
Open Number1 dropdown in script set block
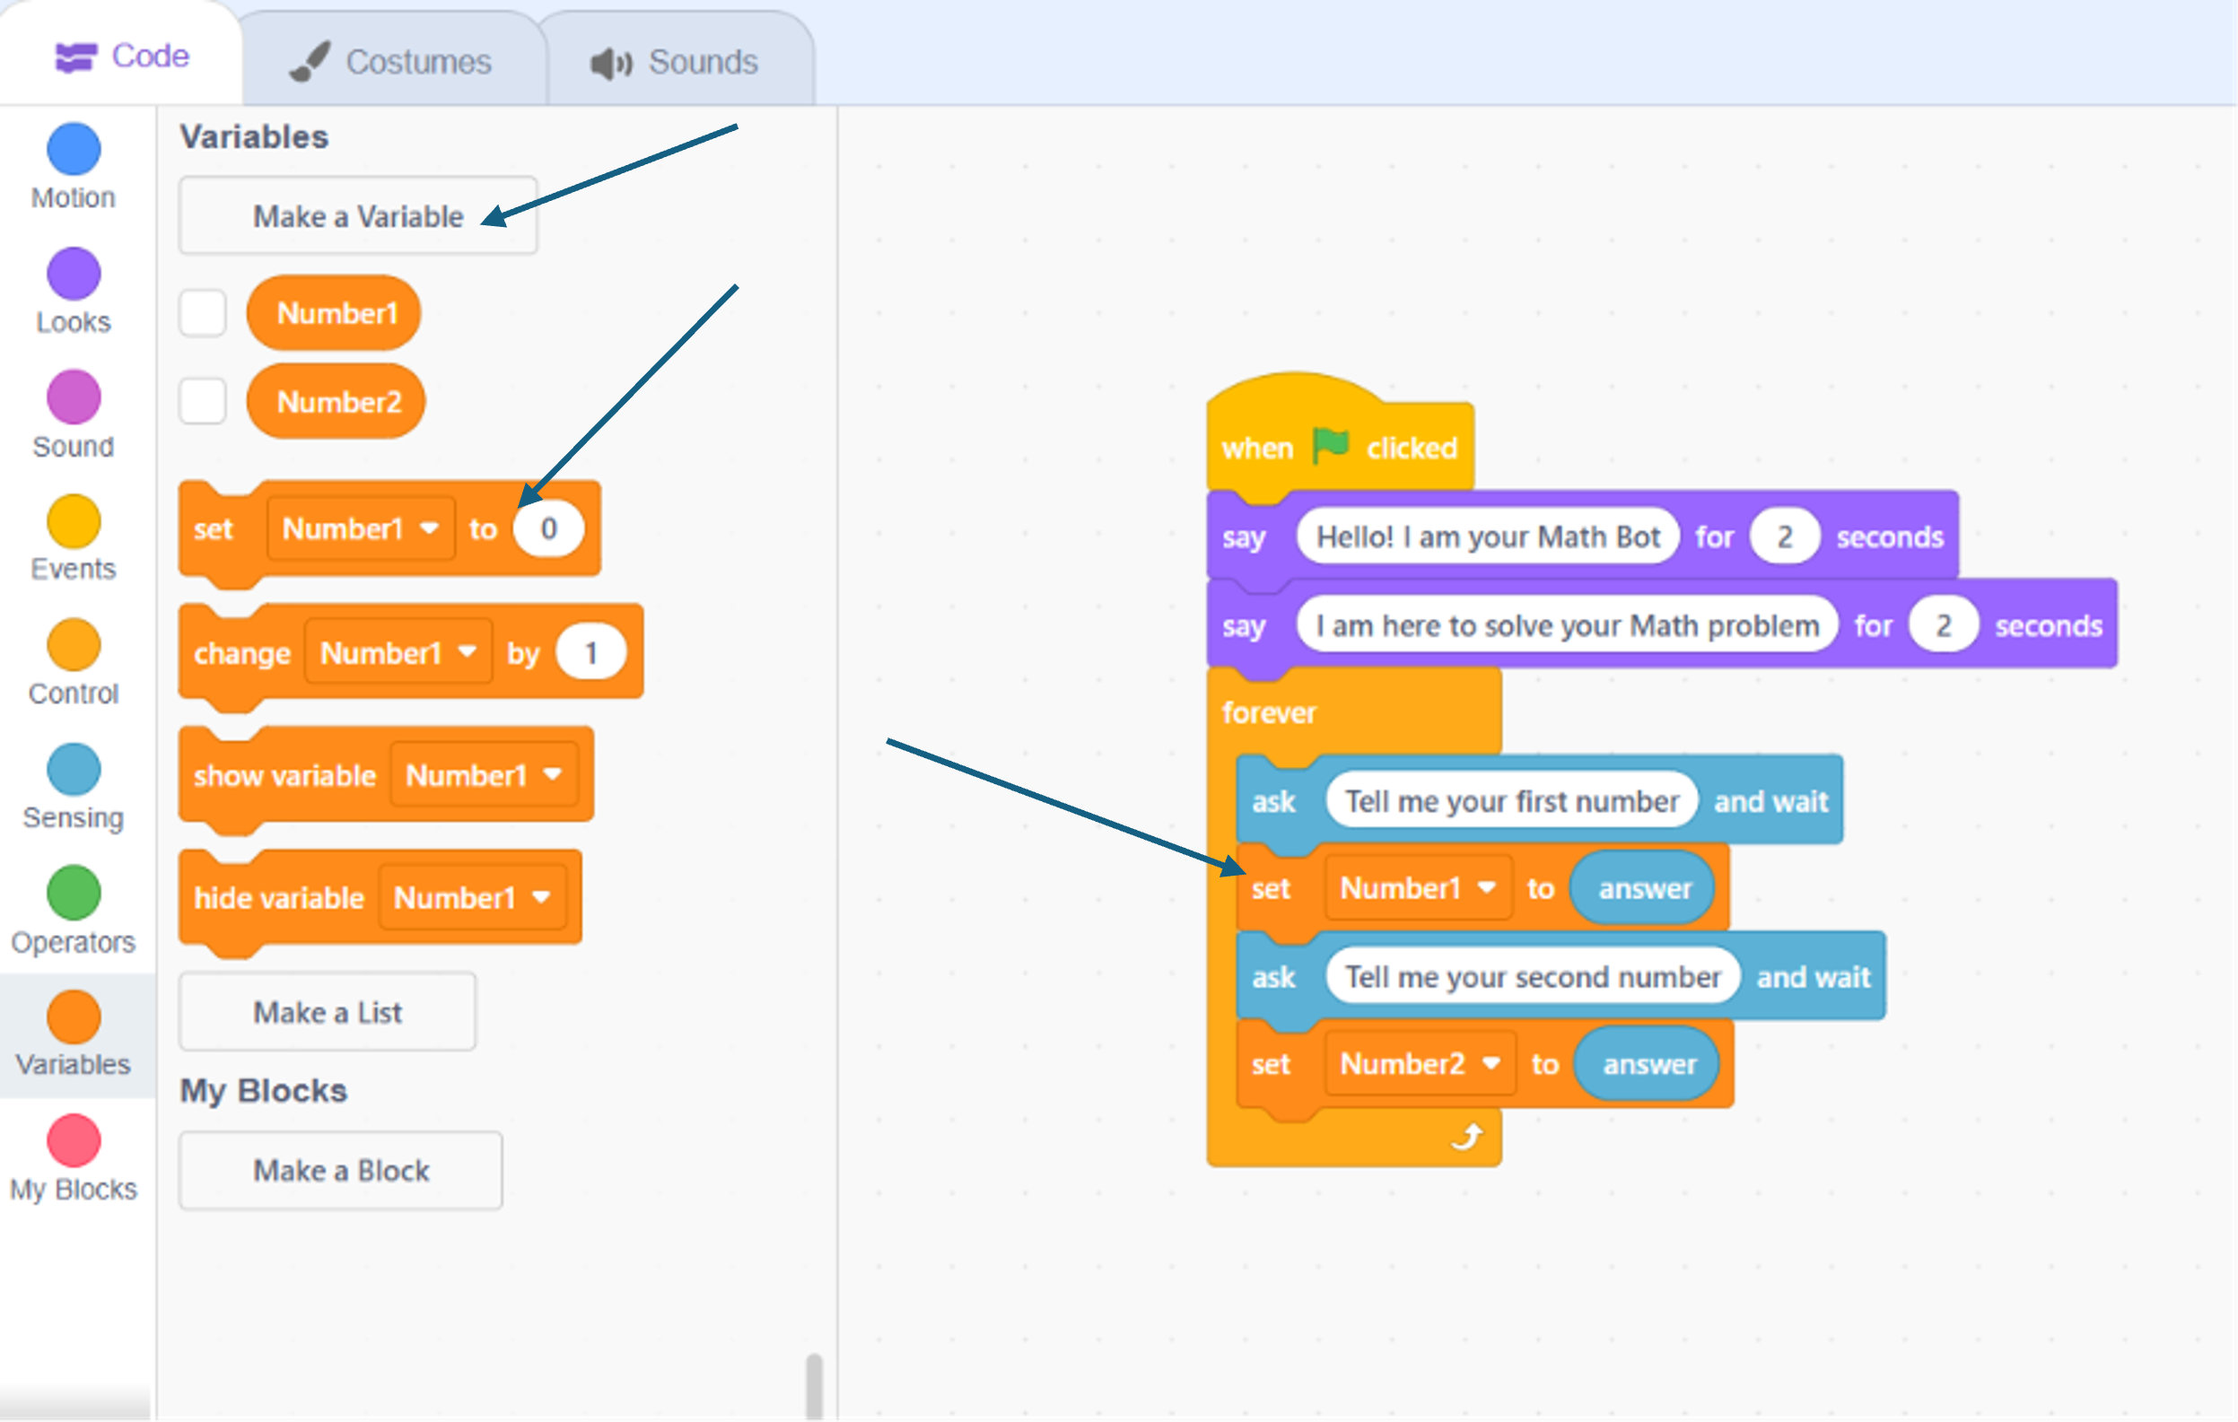tap(1418, 887)
